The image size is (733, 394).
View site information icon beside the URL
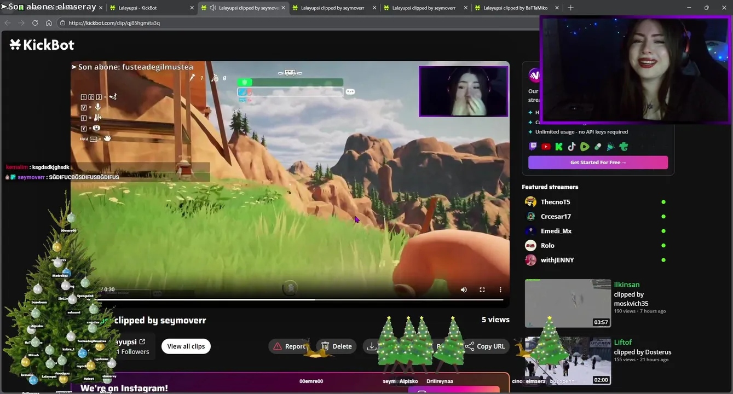[x=62, y=23]
